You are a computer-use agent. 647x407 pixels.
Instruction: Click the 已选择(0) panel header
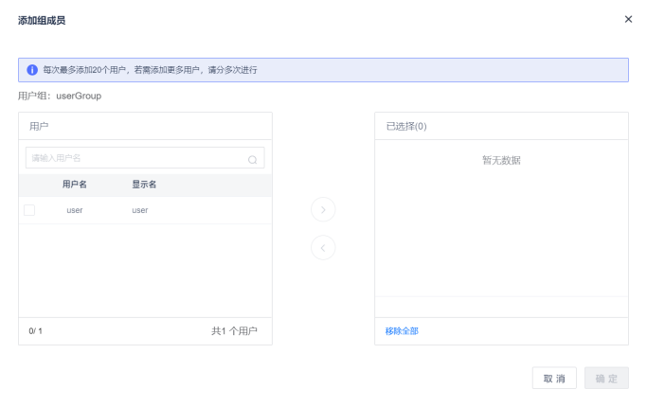pos(406,126)
